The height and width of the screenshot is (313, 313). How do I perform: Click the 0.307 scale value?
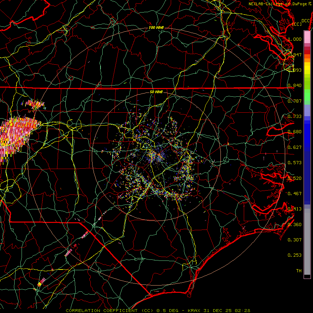pyautogui.click(x=295, y=240)
